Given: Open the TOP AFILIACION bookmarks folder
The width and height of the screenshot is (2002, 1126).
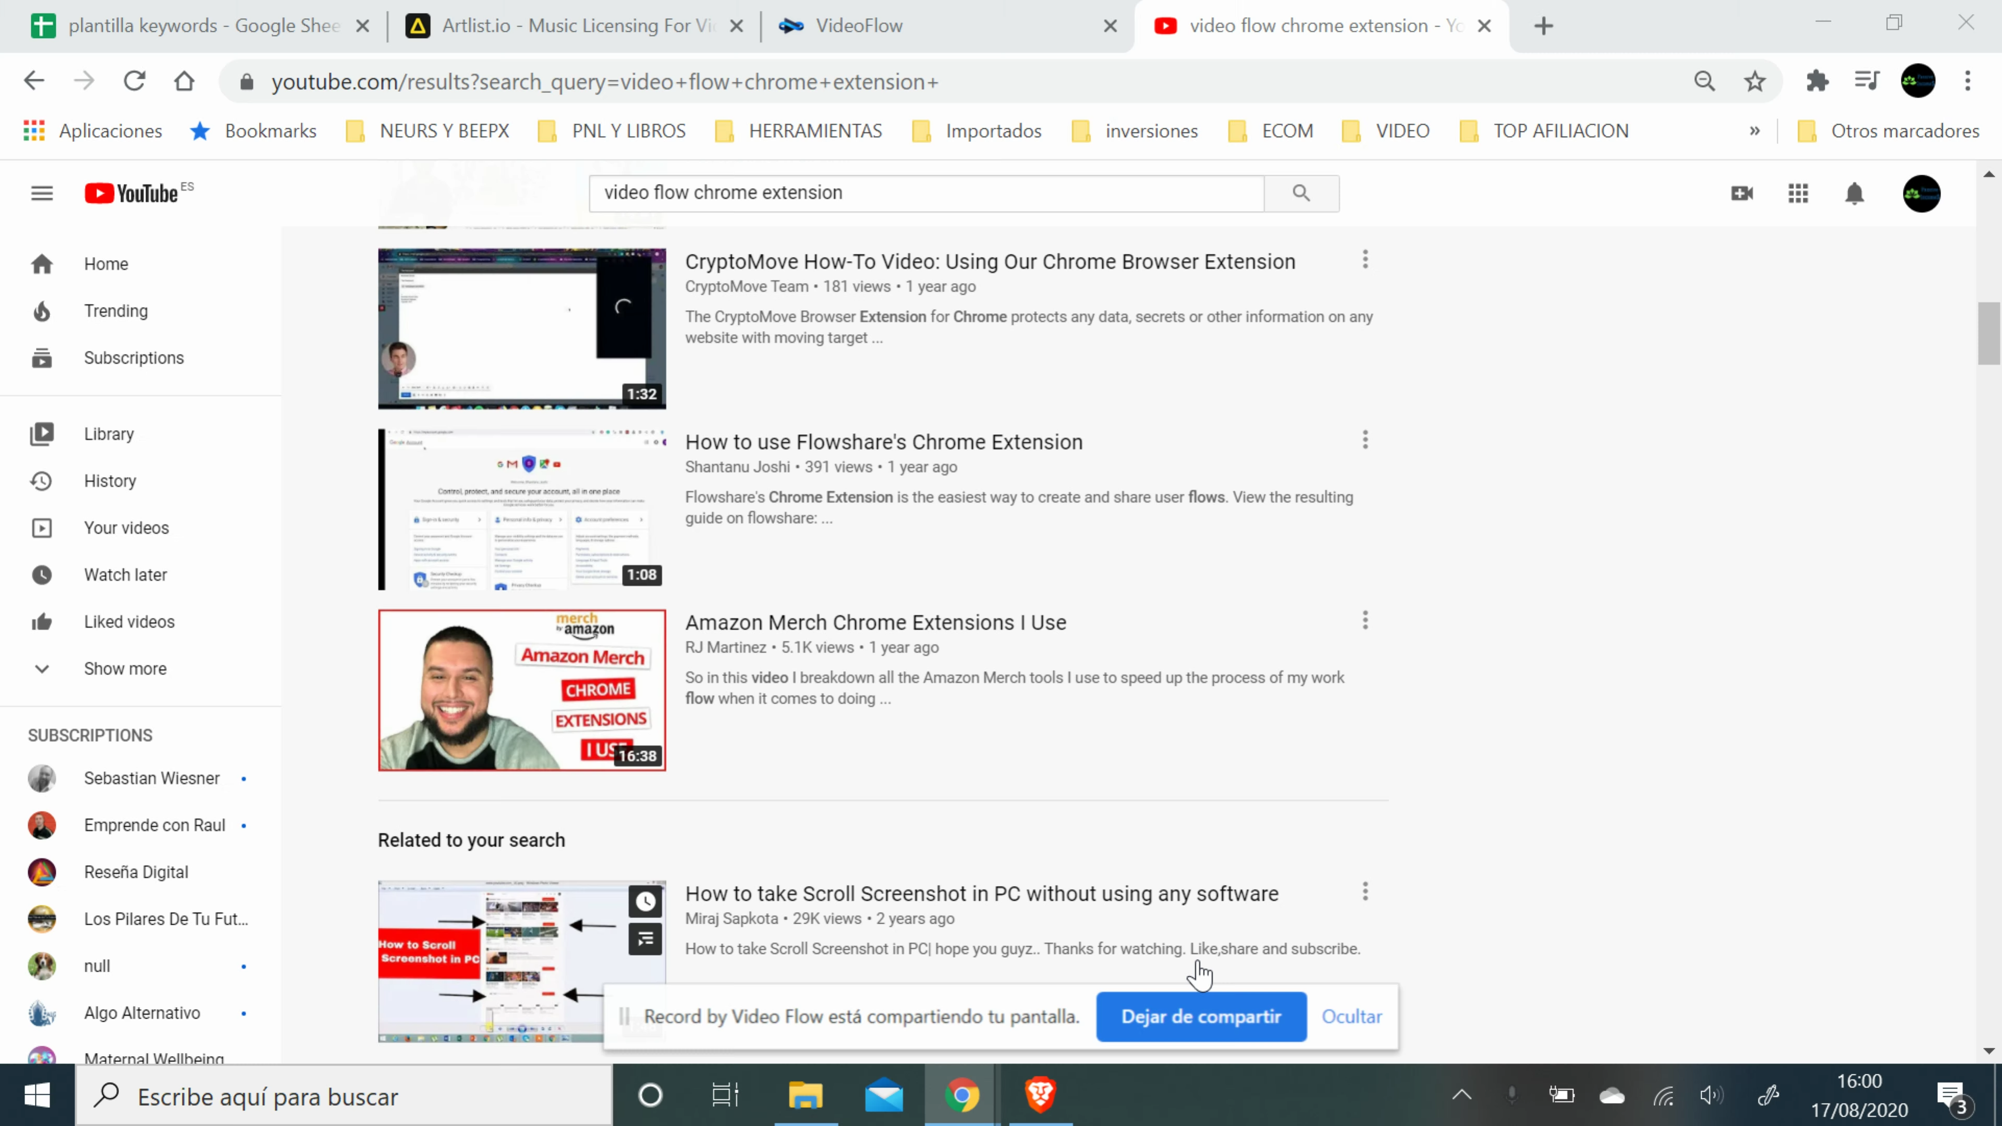Looking at the screenshot, I should click(1544, 130).
